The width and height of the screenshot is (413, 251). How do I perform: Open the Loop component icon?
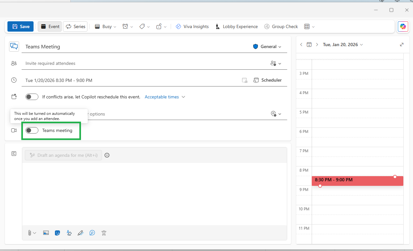point(92,233)
